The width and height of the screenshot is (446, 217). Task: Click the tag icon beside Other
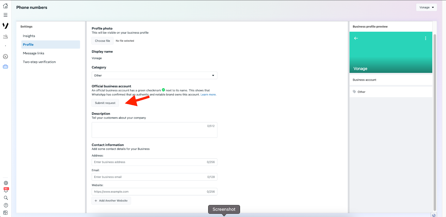pos(354,92)
